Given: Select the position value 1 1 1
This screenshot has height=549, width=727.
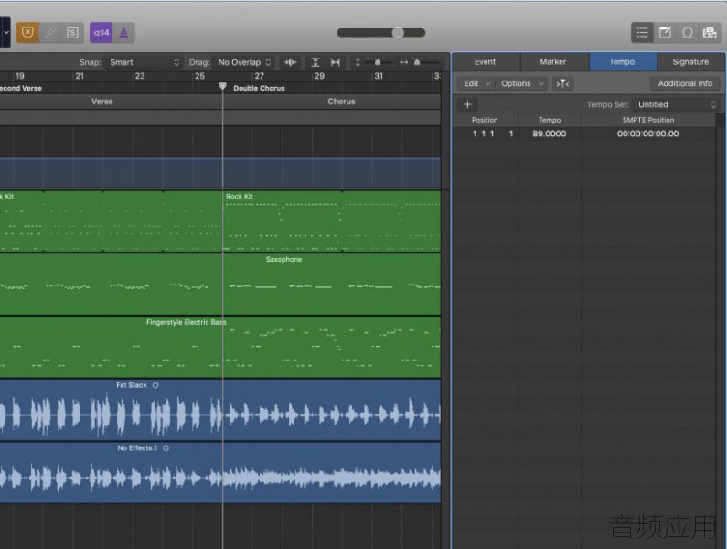Looking at the screenshot, I should coord(483,135).
